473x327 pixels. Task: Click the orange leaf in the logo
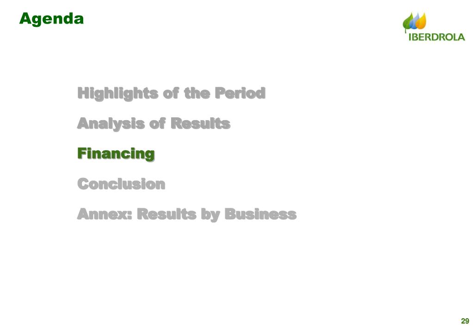pyautogui.click(x=422, y=21)
